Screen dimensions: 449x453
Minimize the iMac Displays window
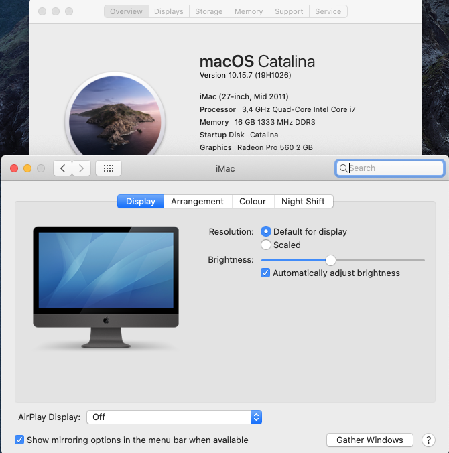coord(27,168)
